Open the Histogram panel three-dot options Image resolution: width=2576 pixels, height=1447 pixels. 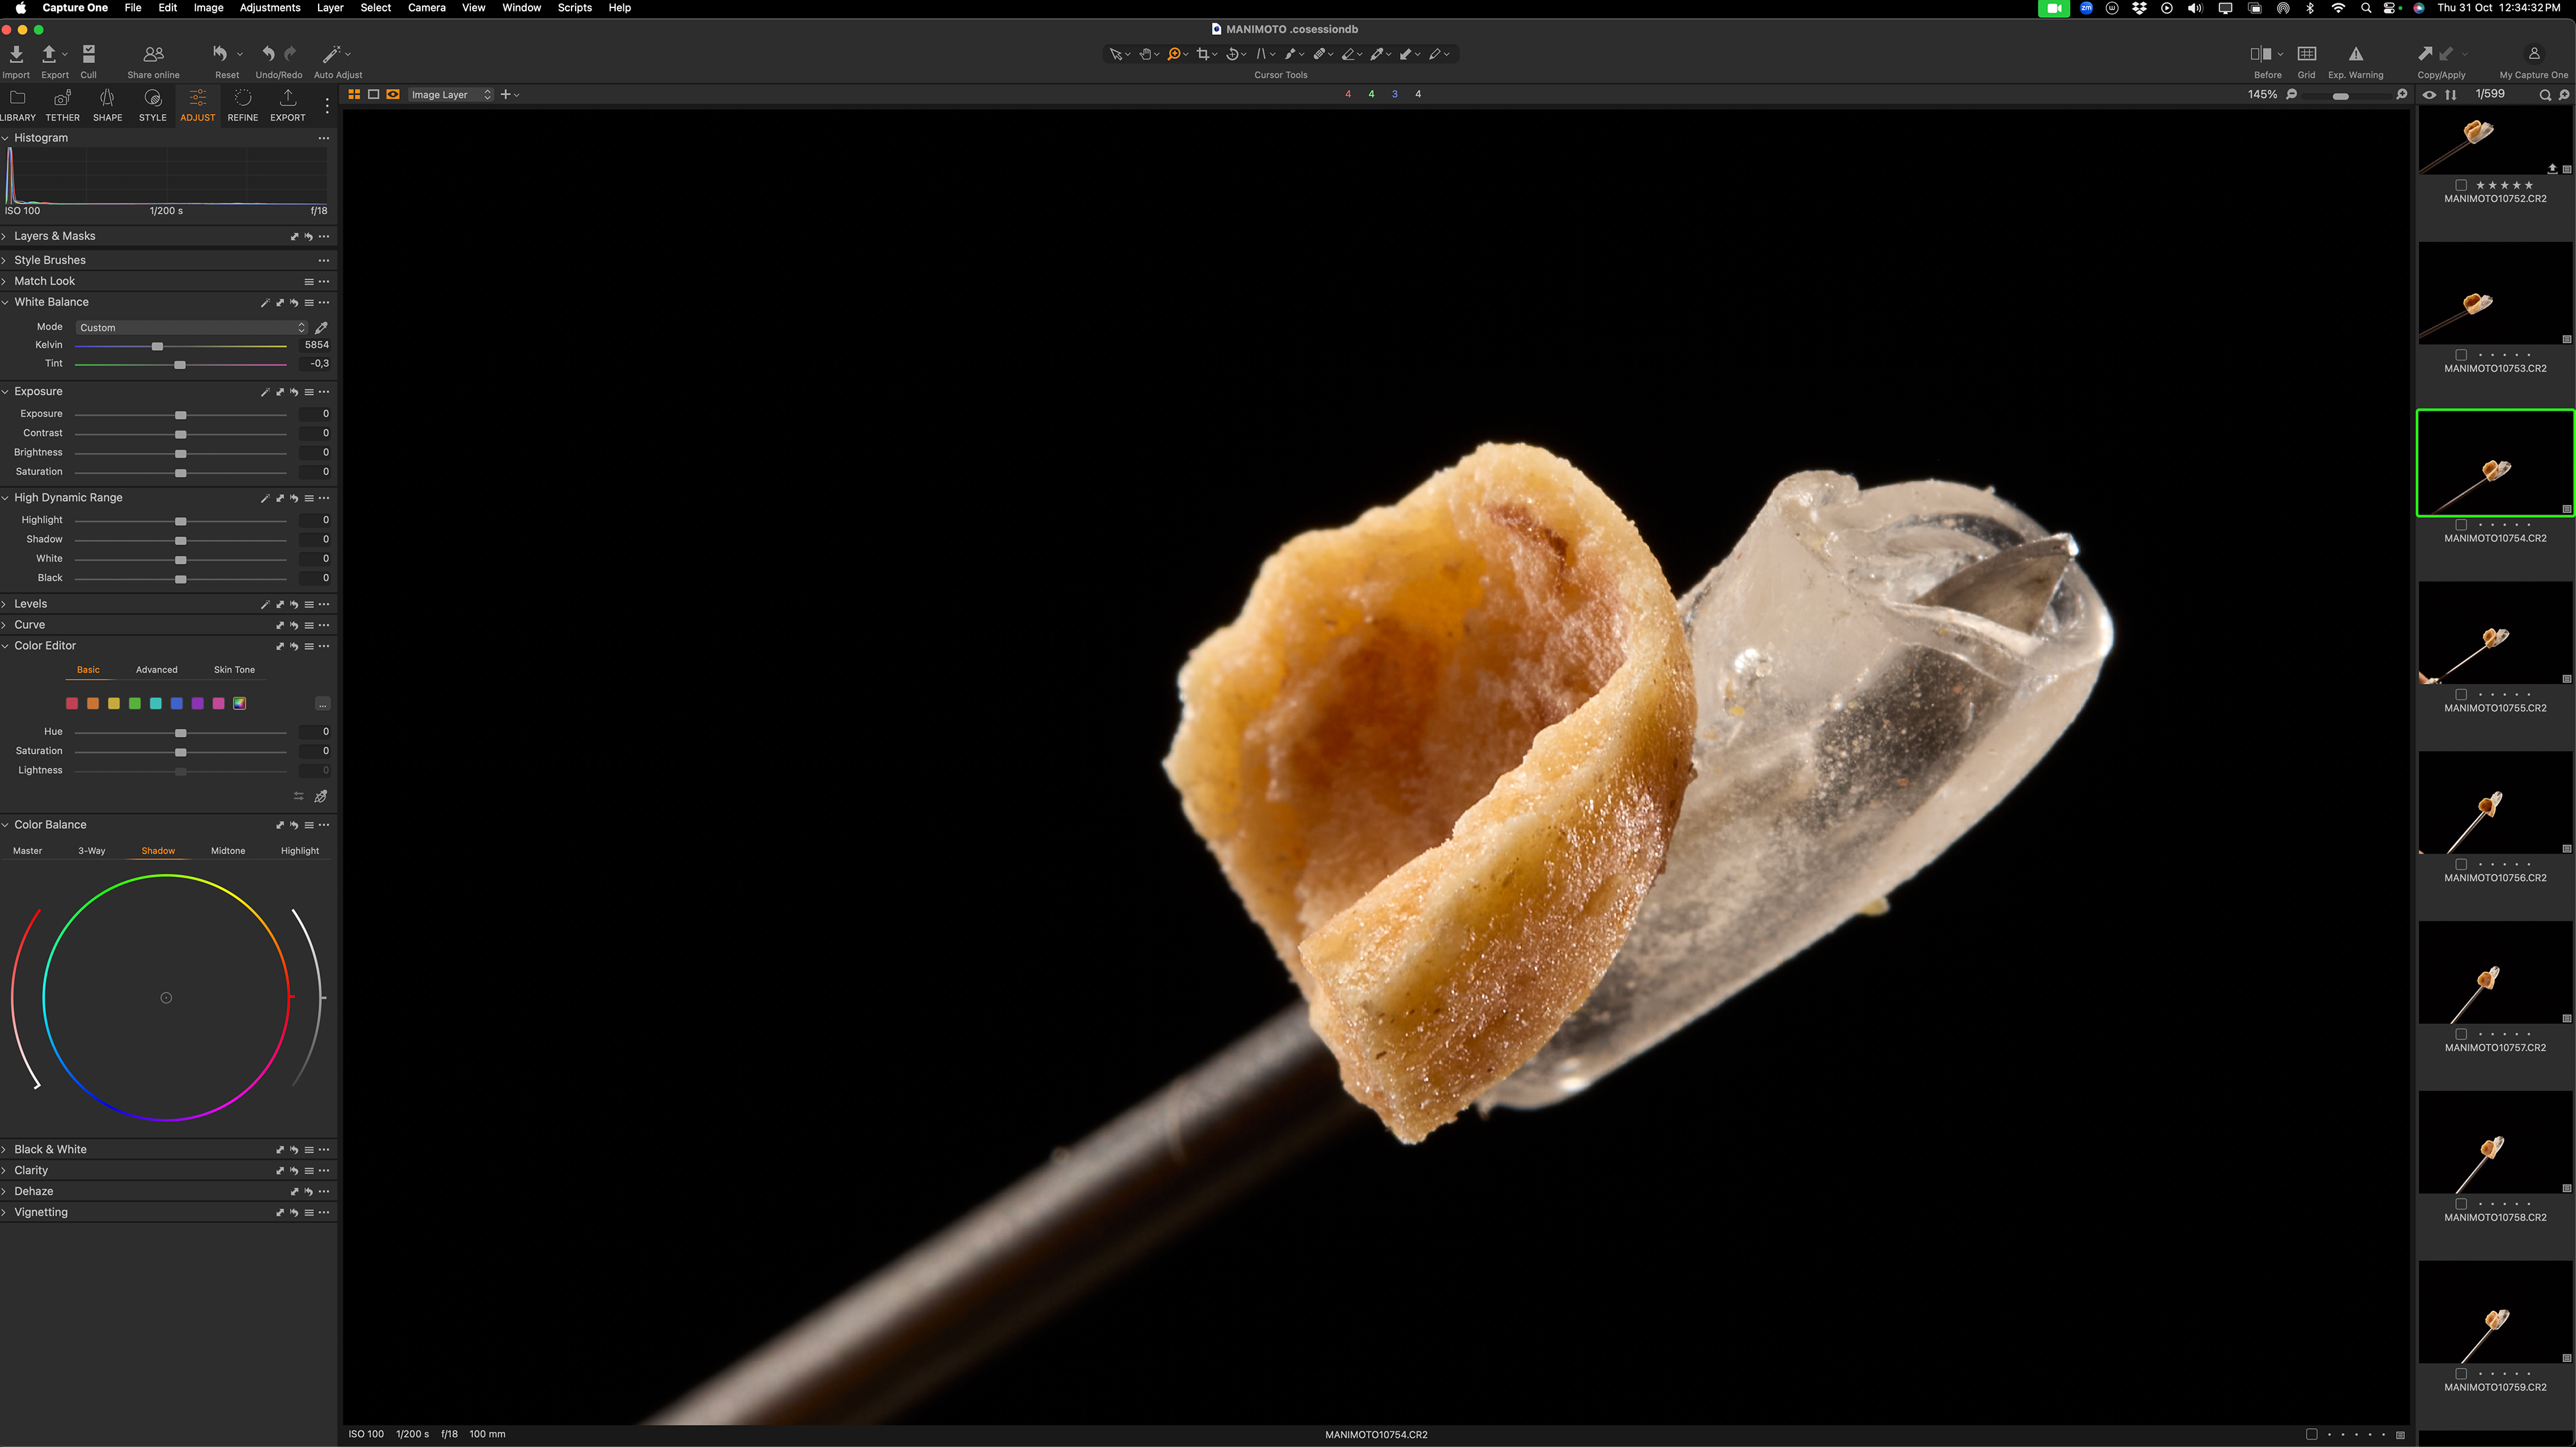323,138
